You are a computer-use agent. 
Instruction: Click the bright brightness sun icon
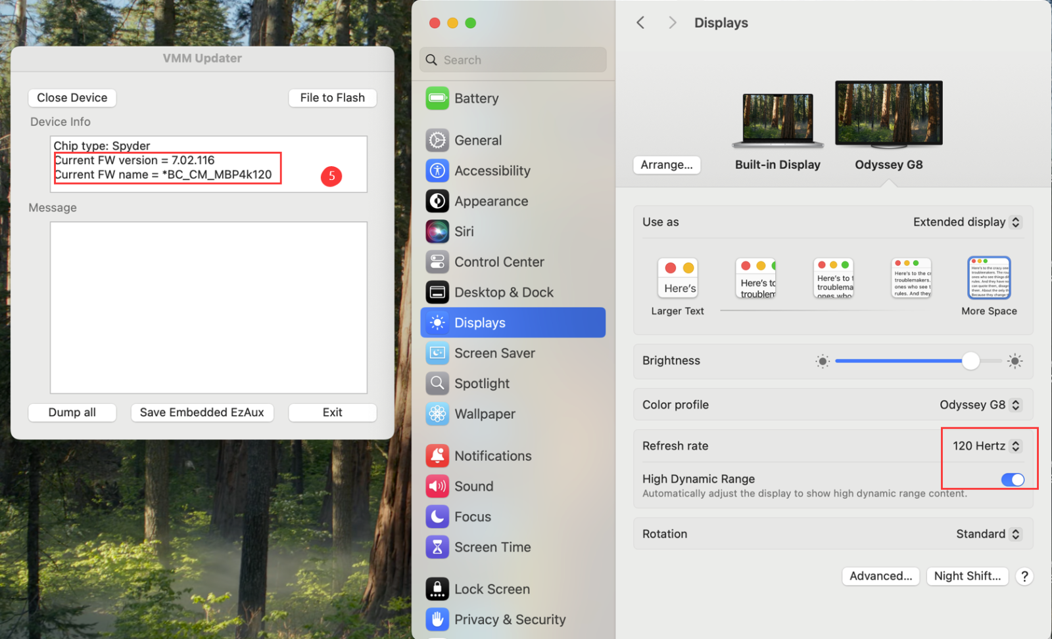1015,361
